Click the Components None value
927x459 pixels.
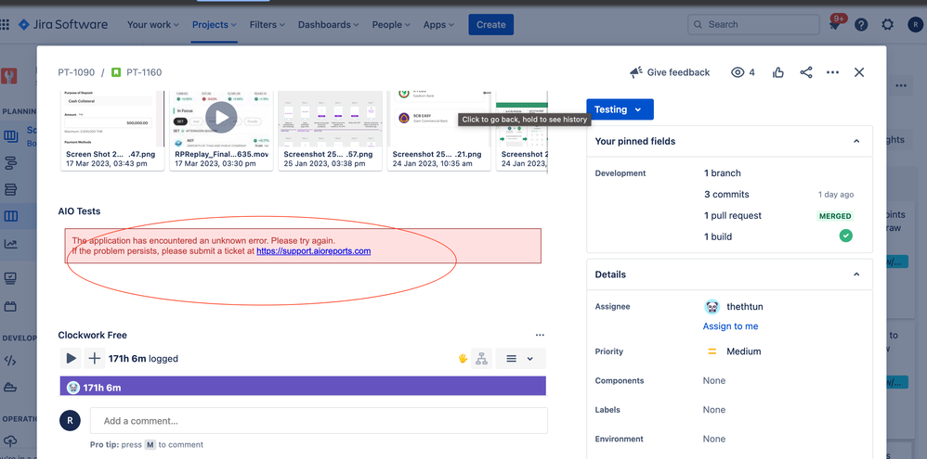click(714, 380)
